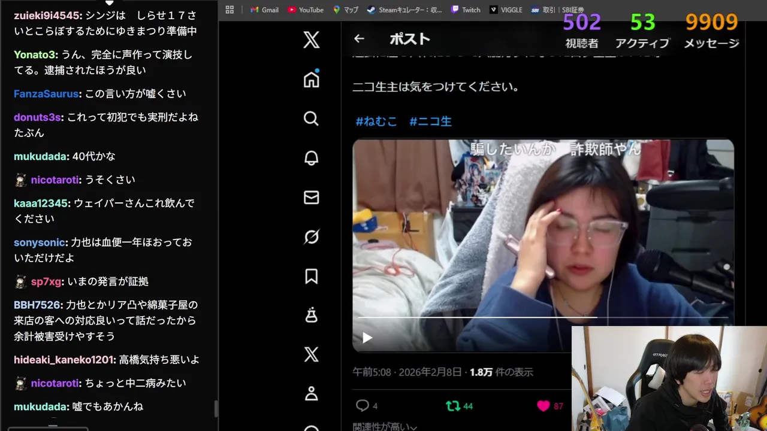Click the reply bubble icon with 4

pos(363,406)
